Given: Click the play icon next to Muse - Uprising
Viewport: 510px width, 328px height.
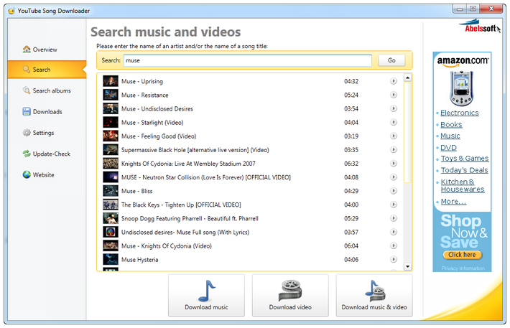Looking at the screenshot, I should coord(394,81).
